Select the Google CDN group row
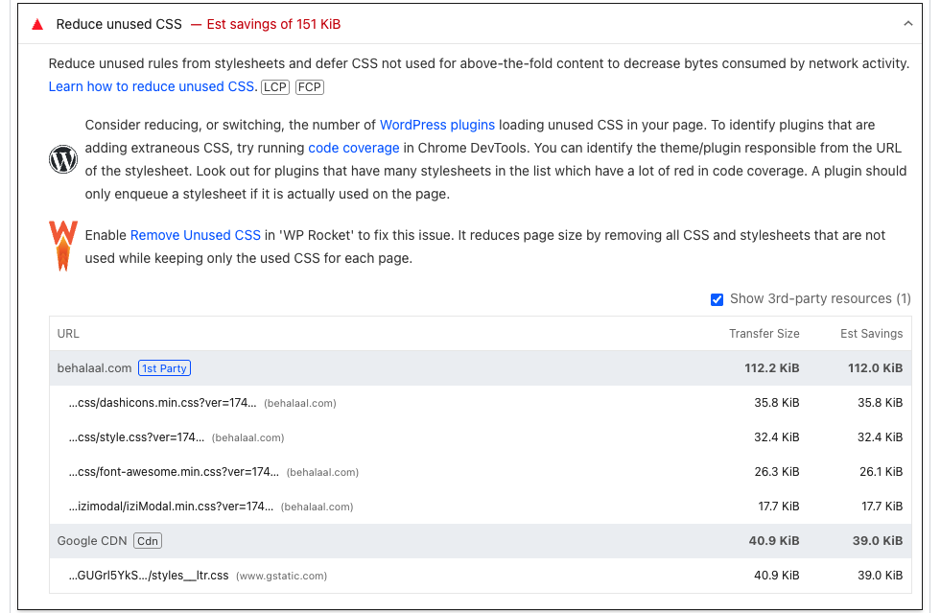The height and width of the screenshot is (613, 941). (x=481, y=541)
